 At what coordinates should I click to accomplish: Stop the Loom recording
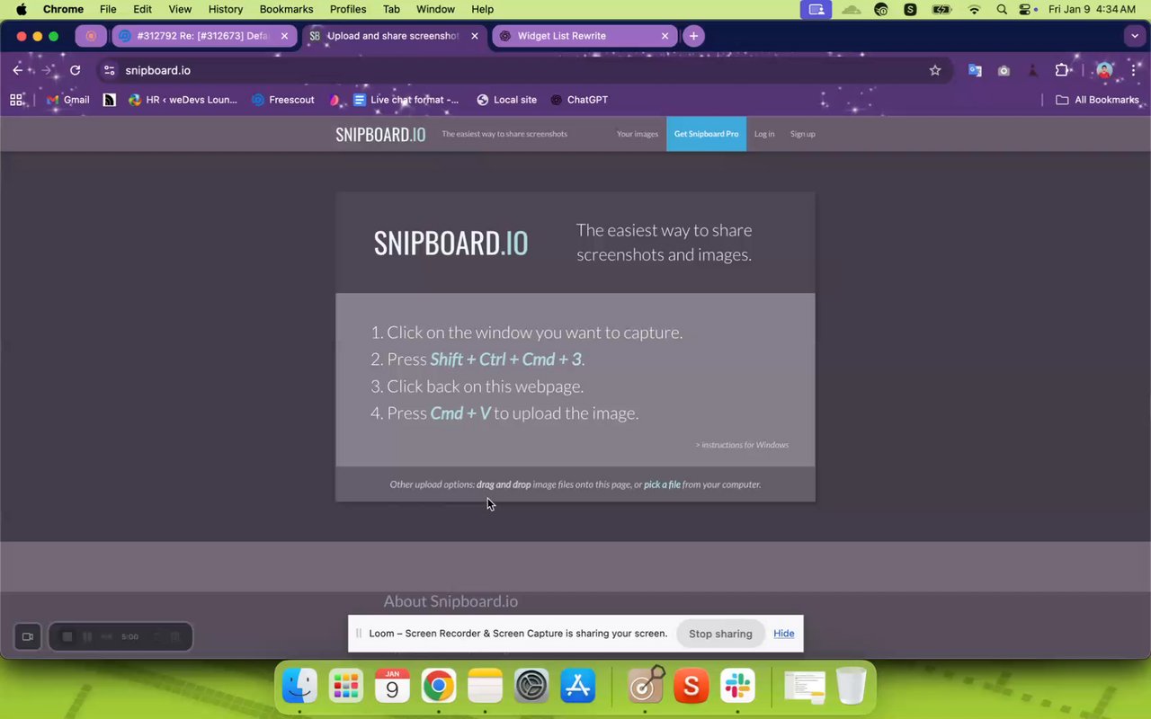click(x=67, y=636)
